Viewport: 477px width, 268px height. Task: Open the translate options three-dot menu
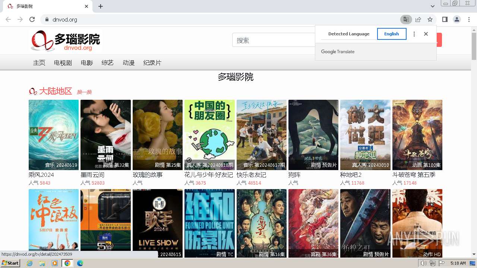click(x=414, y=34)
